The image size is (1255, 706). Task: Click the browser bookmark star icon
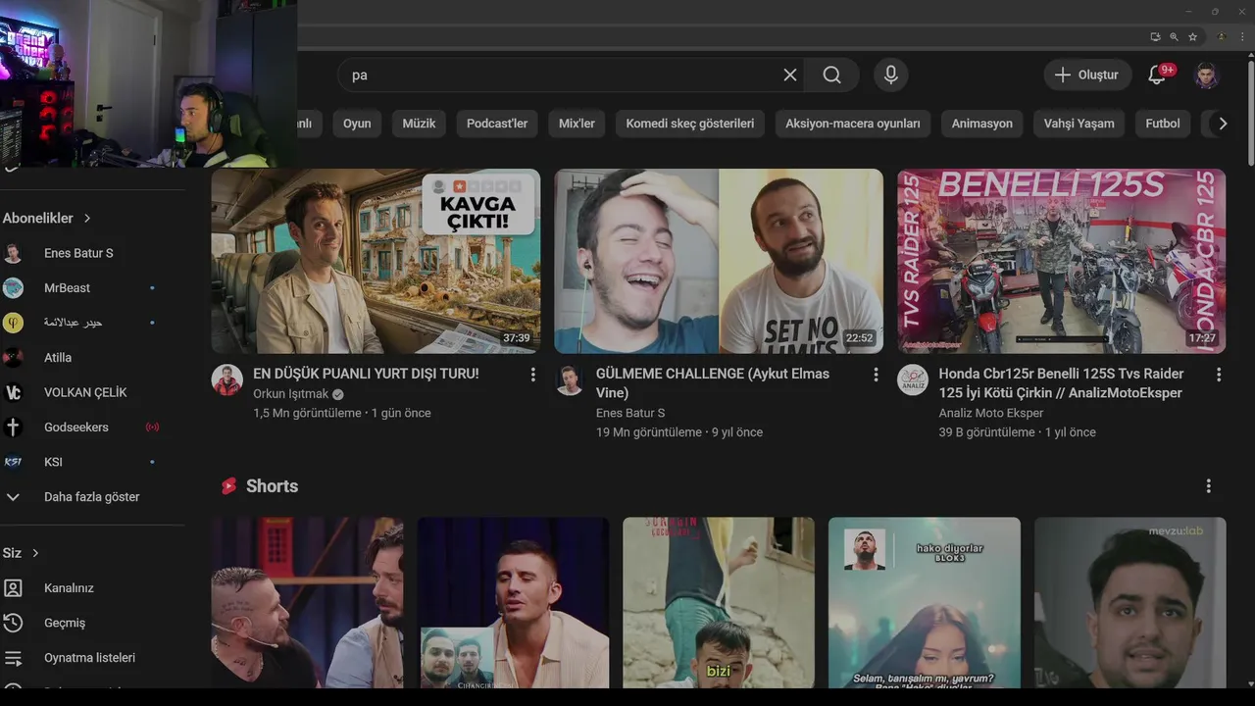1193,36
